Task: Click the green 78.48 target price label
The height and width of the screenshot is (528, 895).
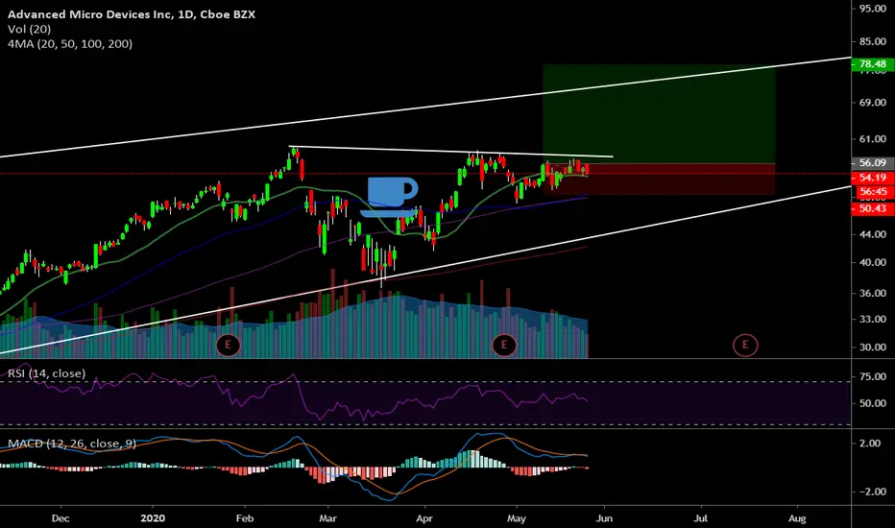Action: click(872, 64)
